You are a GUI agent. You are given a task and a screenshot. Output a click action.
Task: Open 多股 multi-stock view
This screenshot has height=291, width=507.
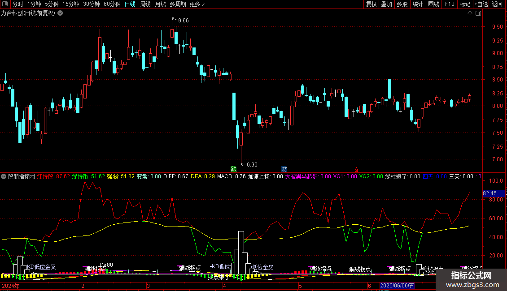tap(402, 4)
